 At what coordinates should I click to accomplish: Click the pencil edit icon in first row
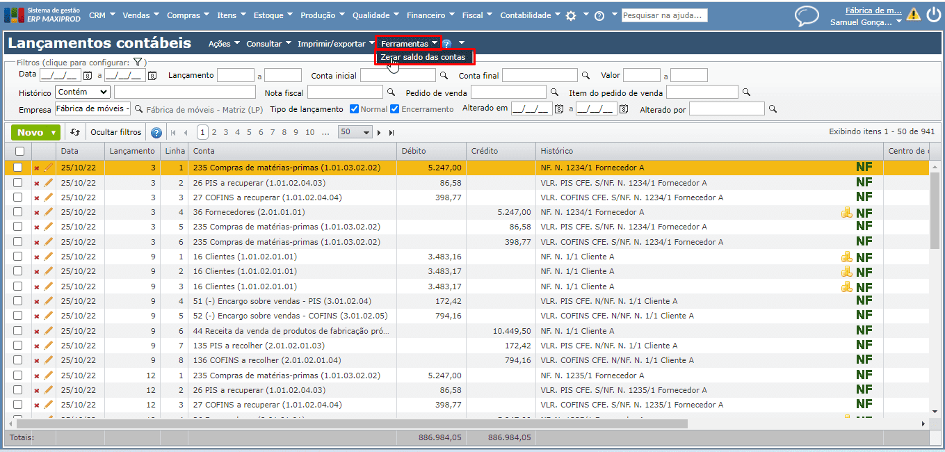click(48, 168)
